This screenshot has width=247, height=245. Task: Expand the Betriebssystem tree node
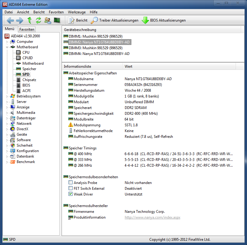click(7, 97)
